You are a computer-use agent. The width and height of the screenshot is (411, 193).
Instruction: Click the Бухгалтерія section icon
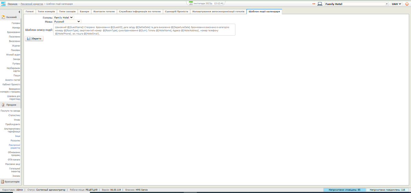click(3, 182)
